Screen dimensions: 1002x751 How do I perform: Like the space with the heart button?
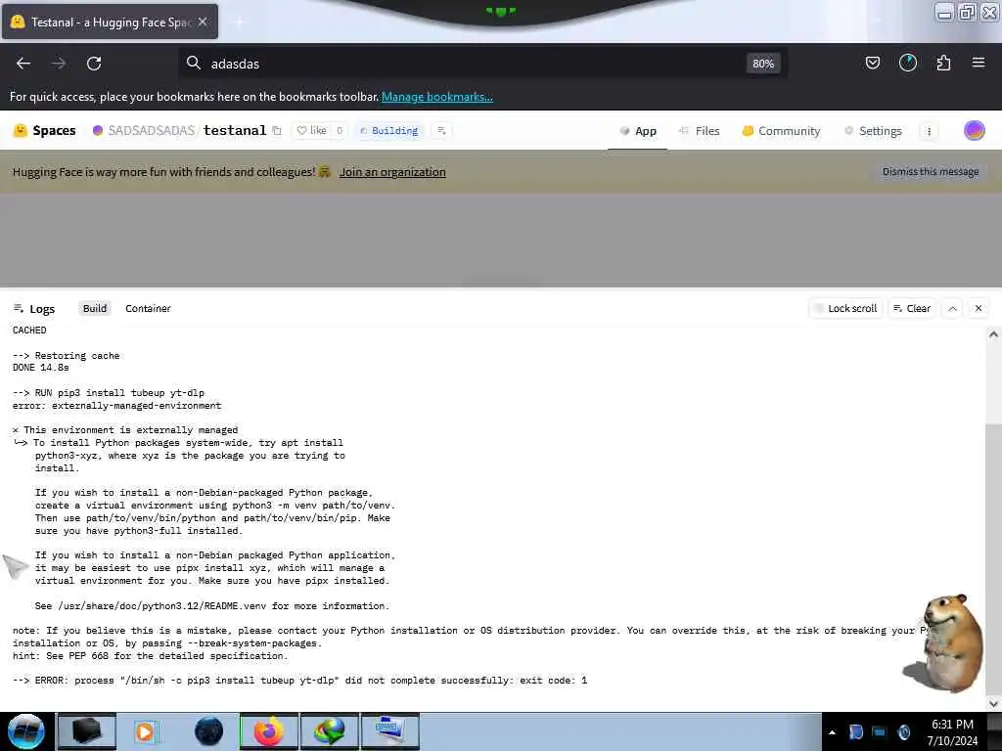(312, 130)
